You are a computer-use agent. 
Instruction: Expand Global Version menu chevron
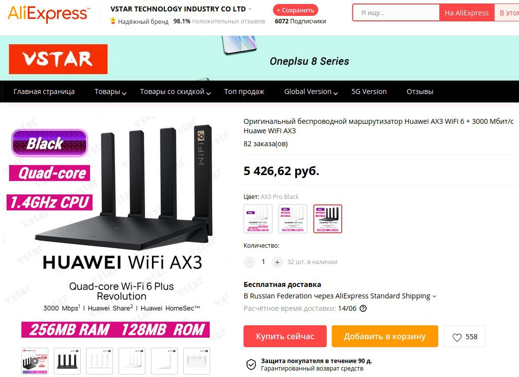click(335, 93)
